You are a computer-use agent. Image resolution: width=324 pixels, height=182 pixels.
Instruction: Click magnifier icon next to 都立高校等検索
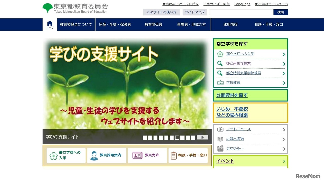[220, 63]
